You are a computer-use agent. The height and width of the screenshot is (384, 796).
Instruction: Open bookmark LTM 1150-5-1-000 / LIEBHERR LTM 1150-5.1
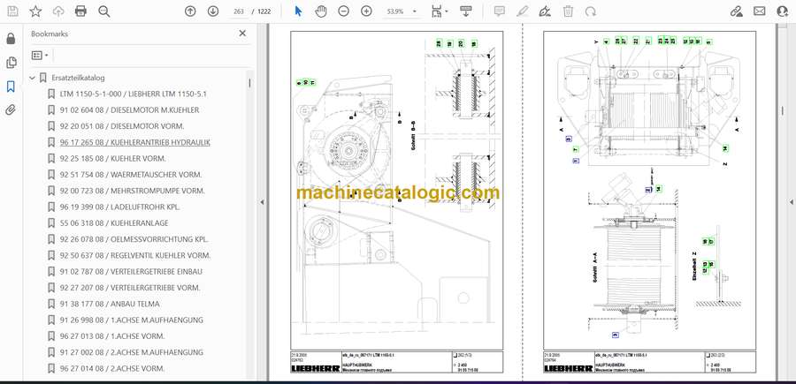click(133, 94)
